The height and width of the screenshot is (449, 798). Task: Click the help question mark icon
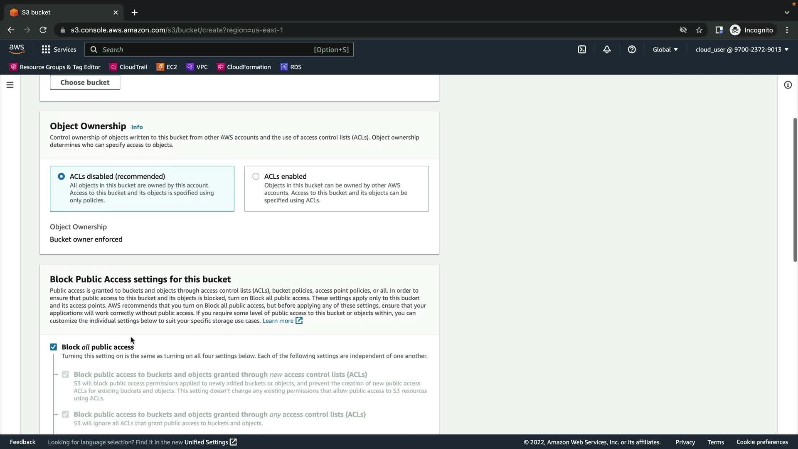click(x=632, y=49)
